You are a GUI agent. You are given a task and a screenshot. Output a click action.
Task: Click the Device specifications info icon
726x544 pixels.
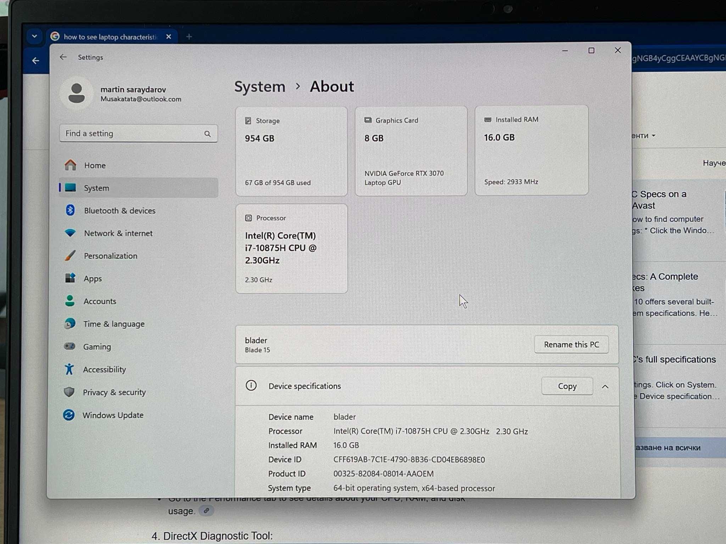pyautogui.click(x=251, y=385)
